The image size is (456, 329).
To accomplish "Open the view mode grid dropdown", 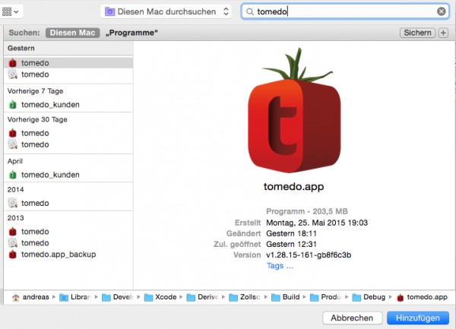I will pyautogui.click(x=11, y=12).
